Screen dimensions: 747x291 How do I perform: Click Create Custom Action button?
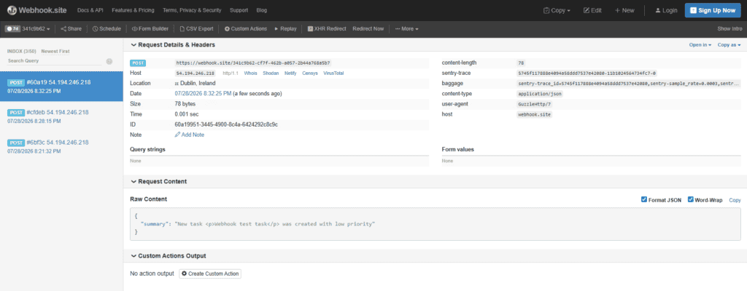210,274
